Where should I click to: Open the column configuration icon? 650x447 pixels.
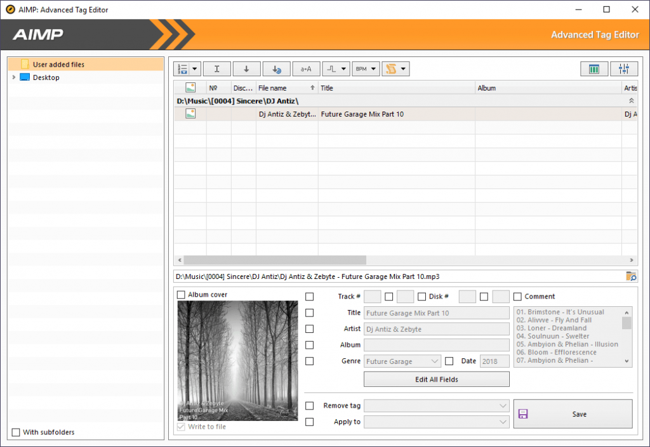tap(594, 68)
